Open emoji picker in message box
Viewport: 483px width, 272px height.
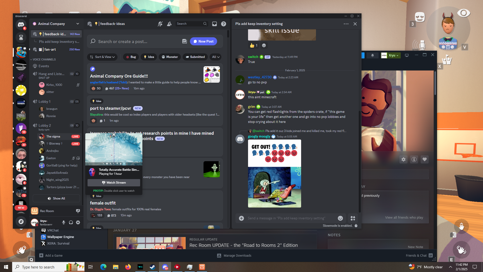[x=340, y=218]
